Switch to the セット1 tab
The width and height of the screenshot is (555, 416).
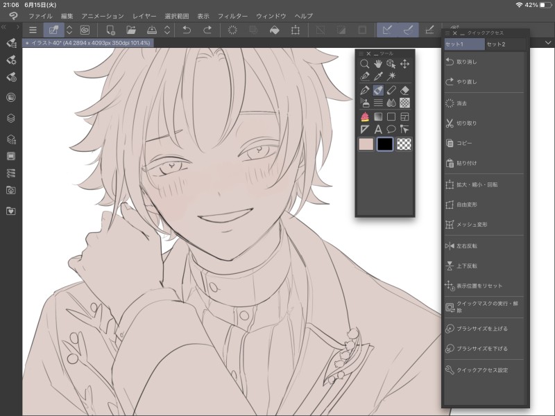[464, 44]
